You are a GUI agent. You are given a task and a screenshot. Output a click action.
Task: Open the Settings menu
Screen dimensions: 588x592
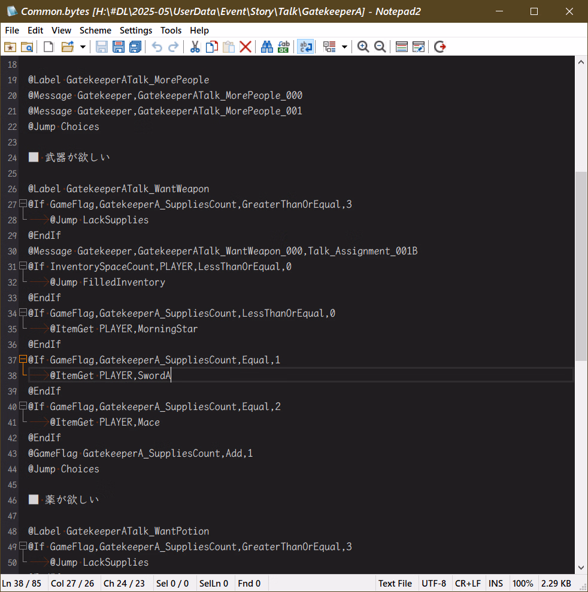coord(136,31)
